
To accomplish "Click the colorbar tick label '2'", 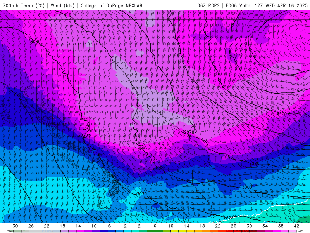I will (x=139, y=226).
